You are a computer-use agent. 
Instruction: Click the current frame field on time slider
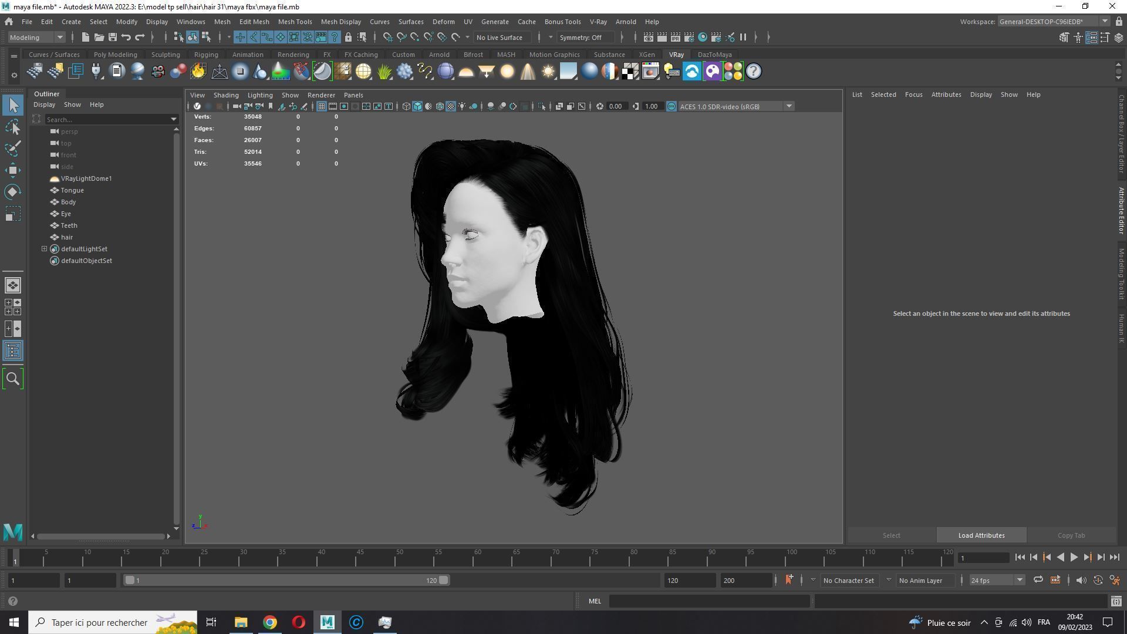pos(983,558)
